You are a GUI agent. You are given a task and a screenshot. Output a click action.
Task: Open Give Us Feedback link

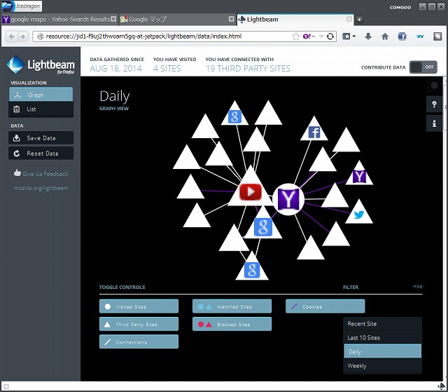pyautogui.click(x=41, y=174)
